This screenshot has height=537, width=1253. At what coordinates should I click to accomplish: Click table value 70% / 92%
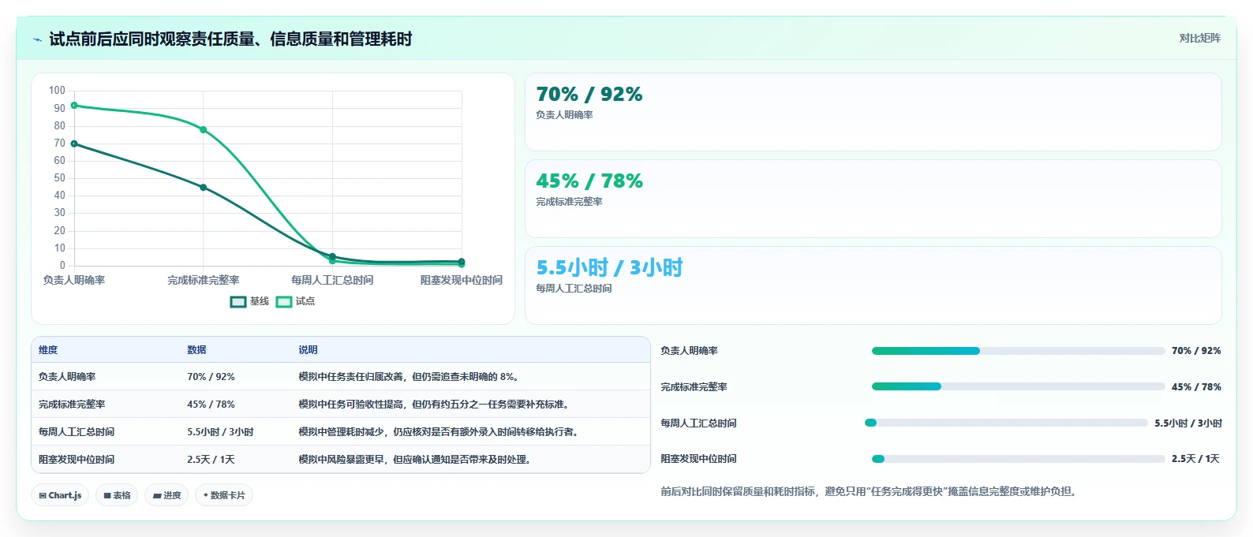click(x=211, y=377)
